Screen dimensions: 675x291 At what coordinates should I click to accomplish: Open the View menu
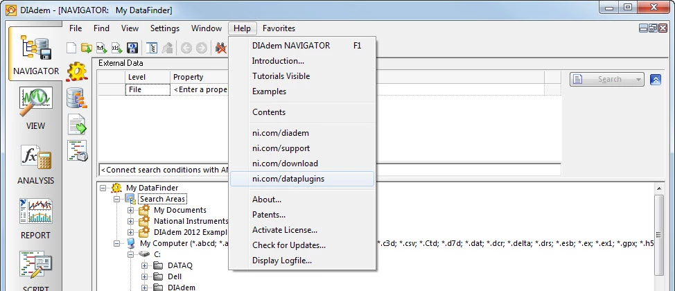(130, 28)
